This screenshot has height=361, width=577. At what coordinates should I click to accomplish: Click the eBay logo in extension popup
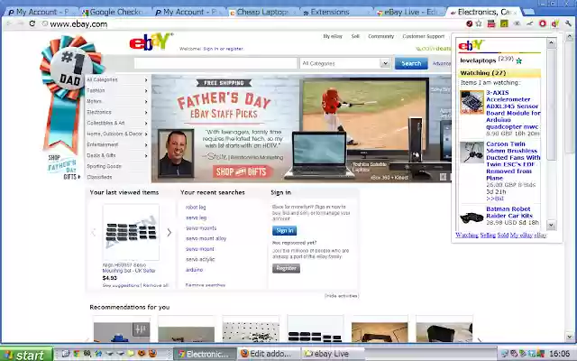[x=471, y=45]
